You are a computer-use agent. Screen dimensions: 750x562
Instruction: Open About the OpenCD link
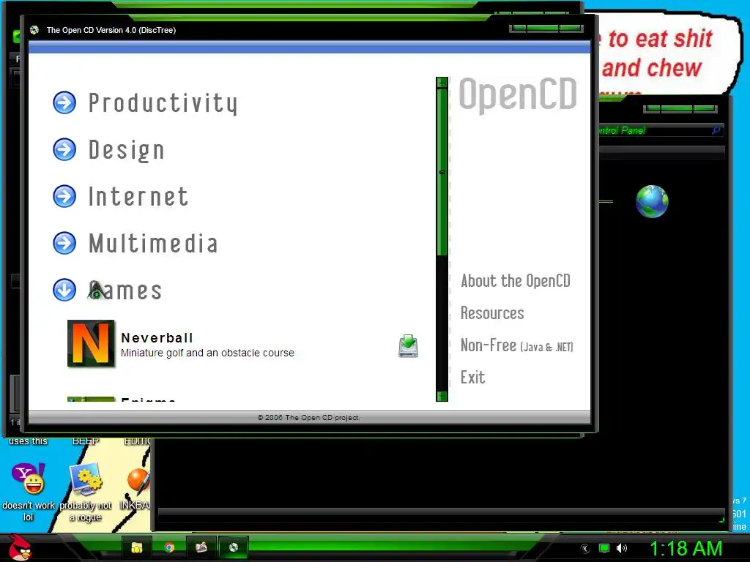(x=516, y=281)
